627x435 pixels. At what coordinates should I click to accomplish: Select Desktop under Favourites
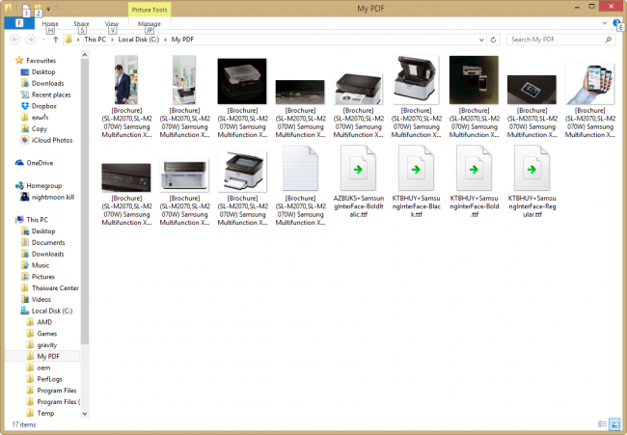coord(43,71)
